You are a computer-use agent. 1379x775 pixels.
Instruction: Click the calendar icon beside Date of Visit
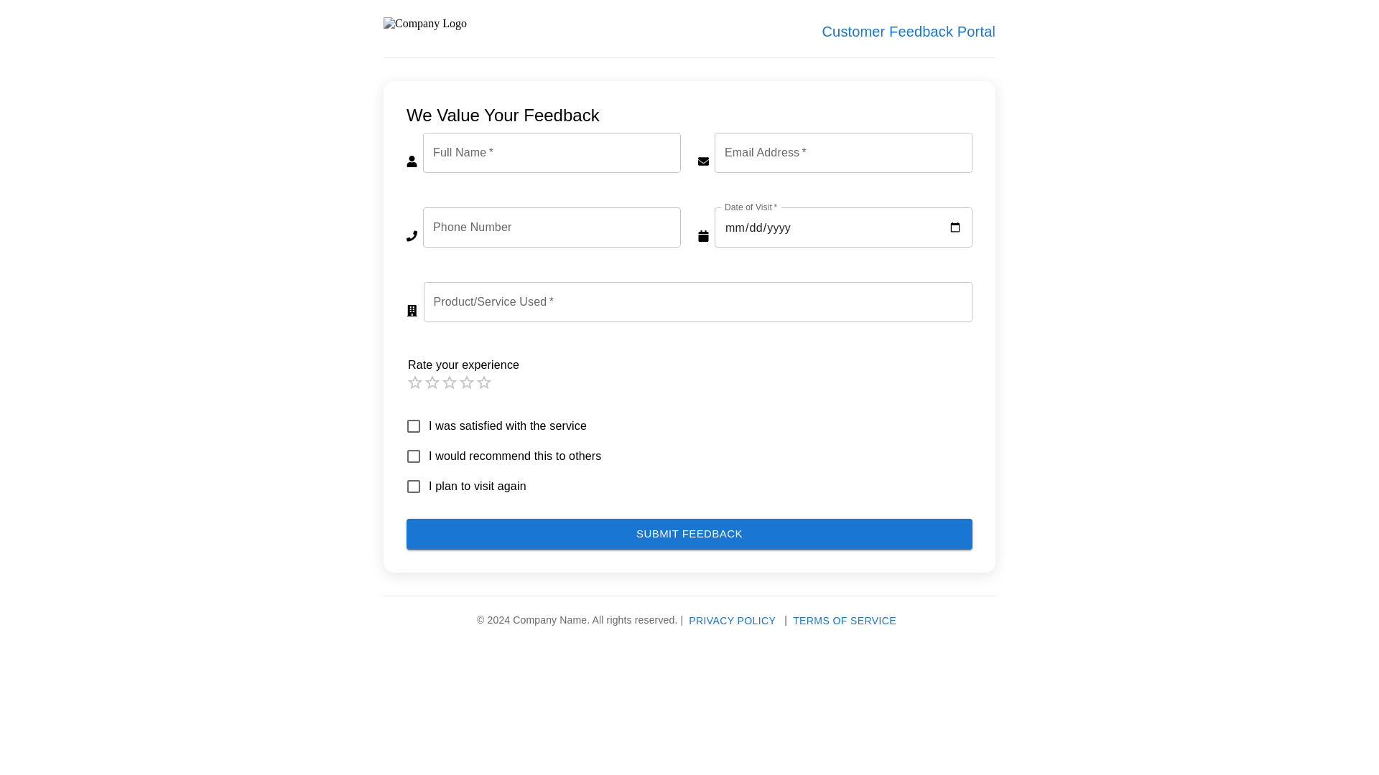coord(703,236)
